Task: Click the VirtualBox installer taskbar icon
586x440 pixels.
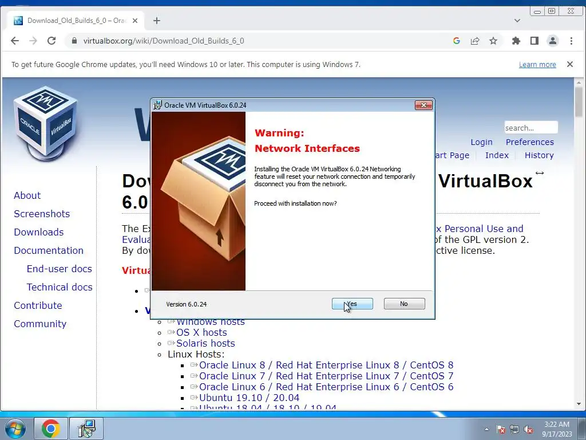Action: click(87, 429)
